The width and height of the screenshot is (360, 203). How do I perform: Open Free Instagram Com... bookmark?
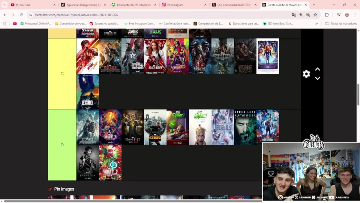coord(140,24)
